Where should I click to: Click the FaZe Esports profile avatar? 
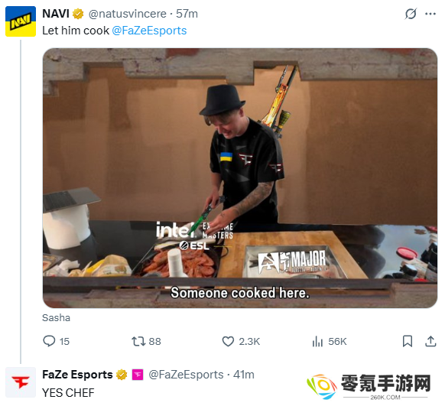[x=21, y=382]
